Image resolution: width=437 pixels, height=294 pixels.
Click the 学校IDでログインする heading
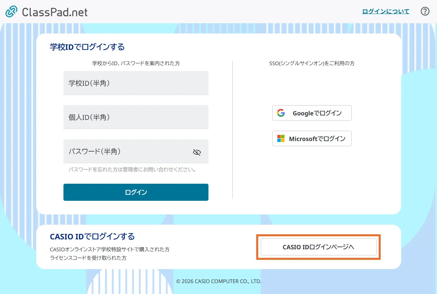pos(87,47)
